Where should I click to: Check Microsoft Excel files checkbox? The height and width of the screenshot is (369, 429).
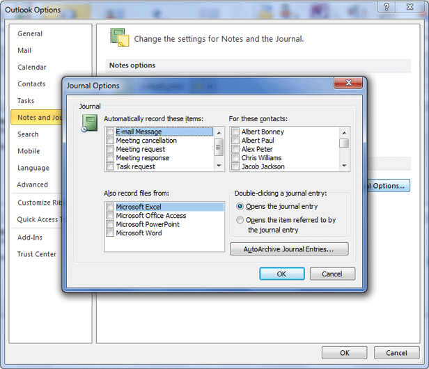[110, 207]
